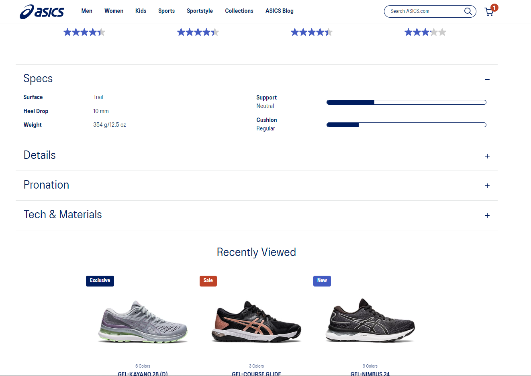Open the Women menu
Image resolution: width=531 pixels, height=376 pixels.
tap(114, 11)
